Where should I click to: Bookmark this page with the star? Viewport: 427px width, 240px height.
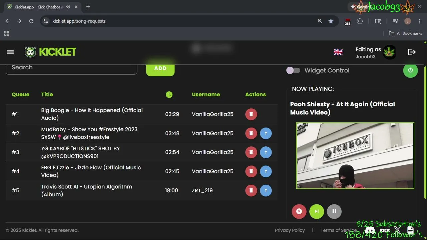coord(331,21)
